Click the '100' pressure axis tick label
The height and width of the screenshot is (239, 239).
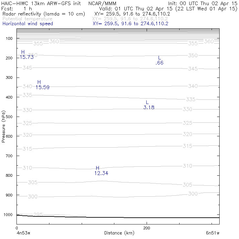point(9,38)
